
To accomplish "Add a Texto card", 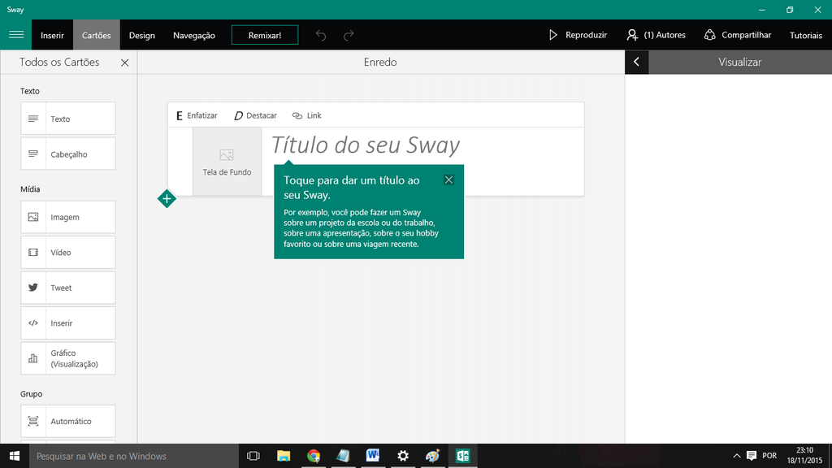I will tap(68, 119).
